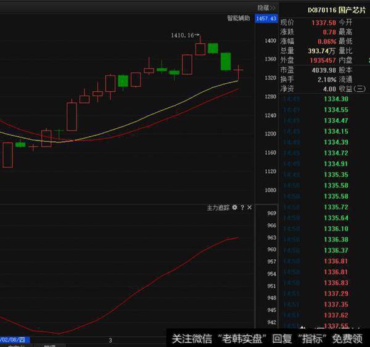
Task: Click the 1334.30 first tick trade row
Action: [x=336, y=99]
